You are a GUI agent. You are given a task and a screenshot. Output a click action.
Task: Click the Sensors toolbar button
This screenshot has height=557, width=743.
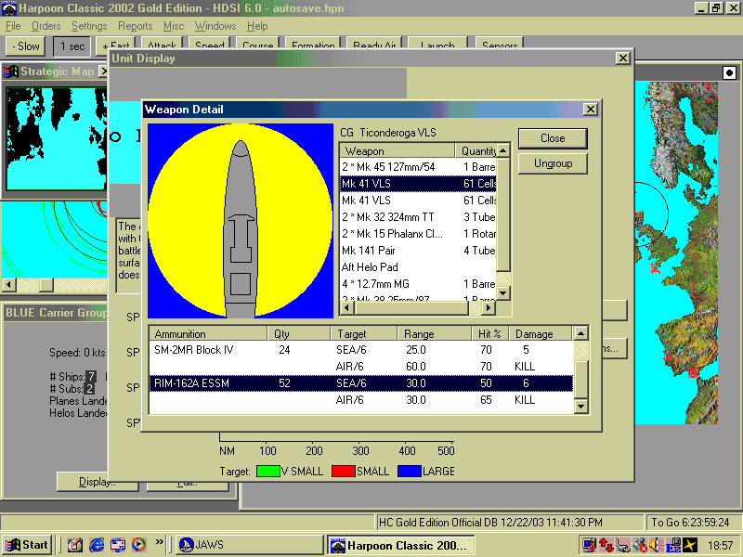500,44
